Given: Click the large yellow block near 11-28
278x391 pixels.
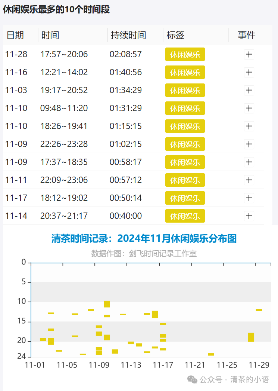Looking at the screenshot, I should point(251,337).
